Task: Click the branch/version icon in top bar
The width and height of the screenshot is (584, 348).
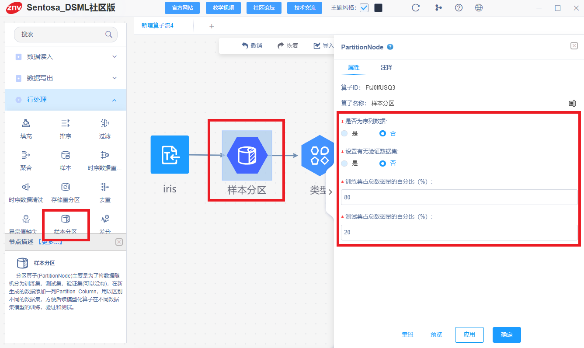Action: [438, 8]
